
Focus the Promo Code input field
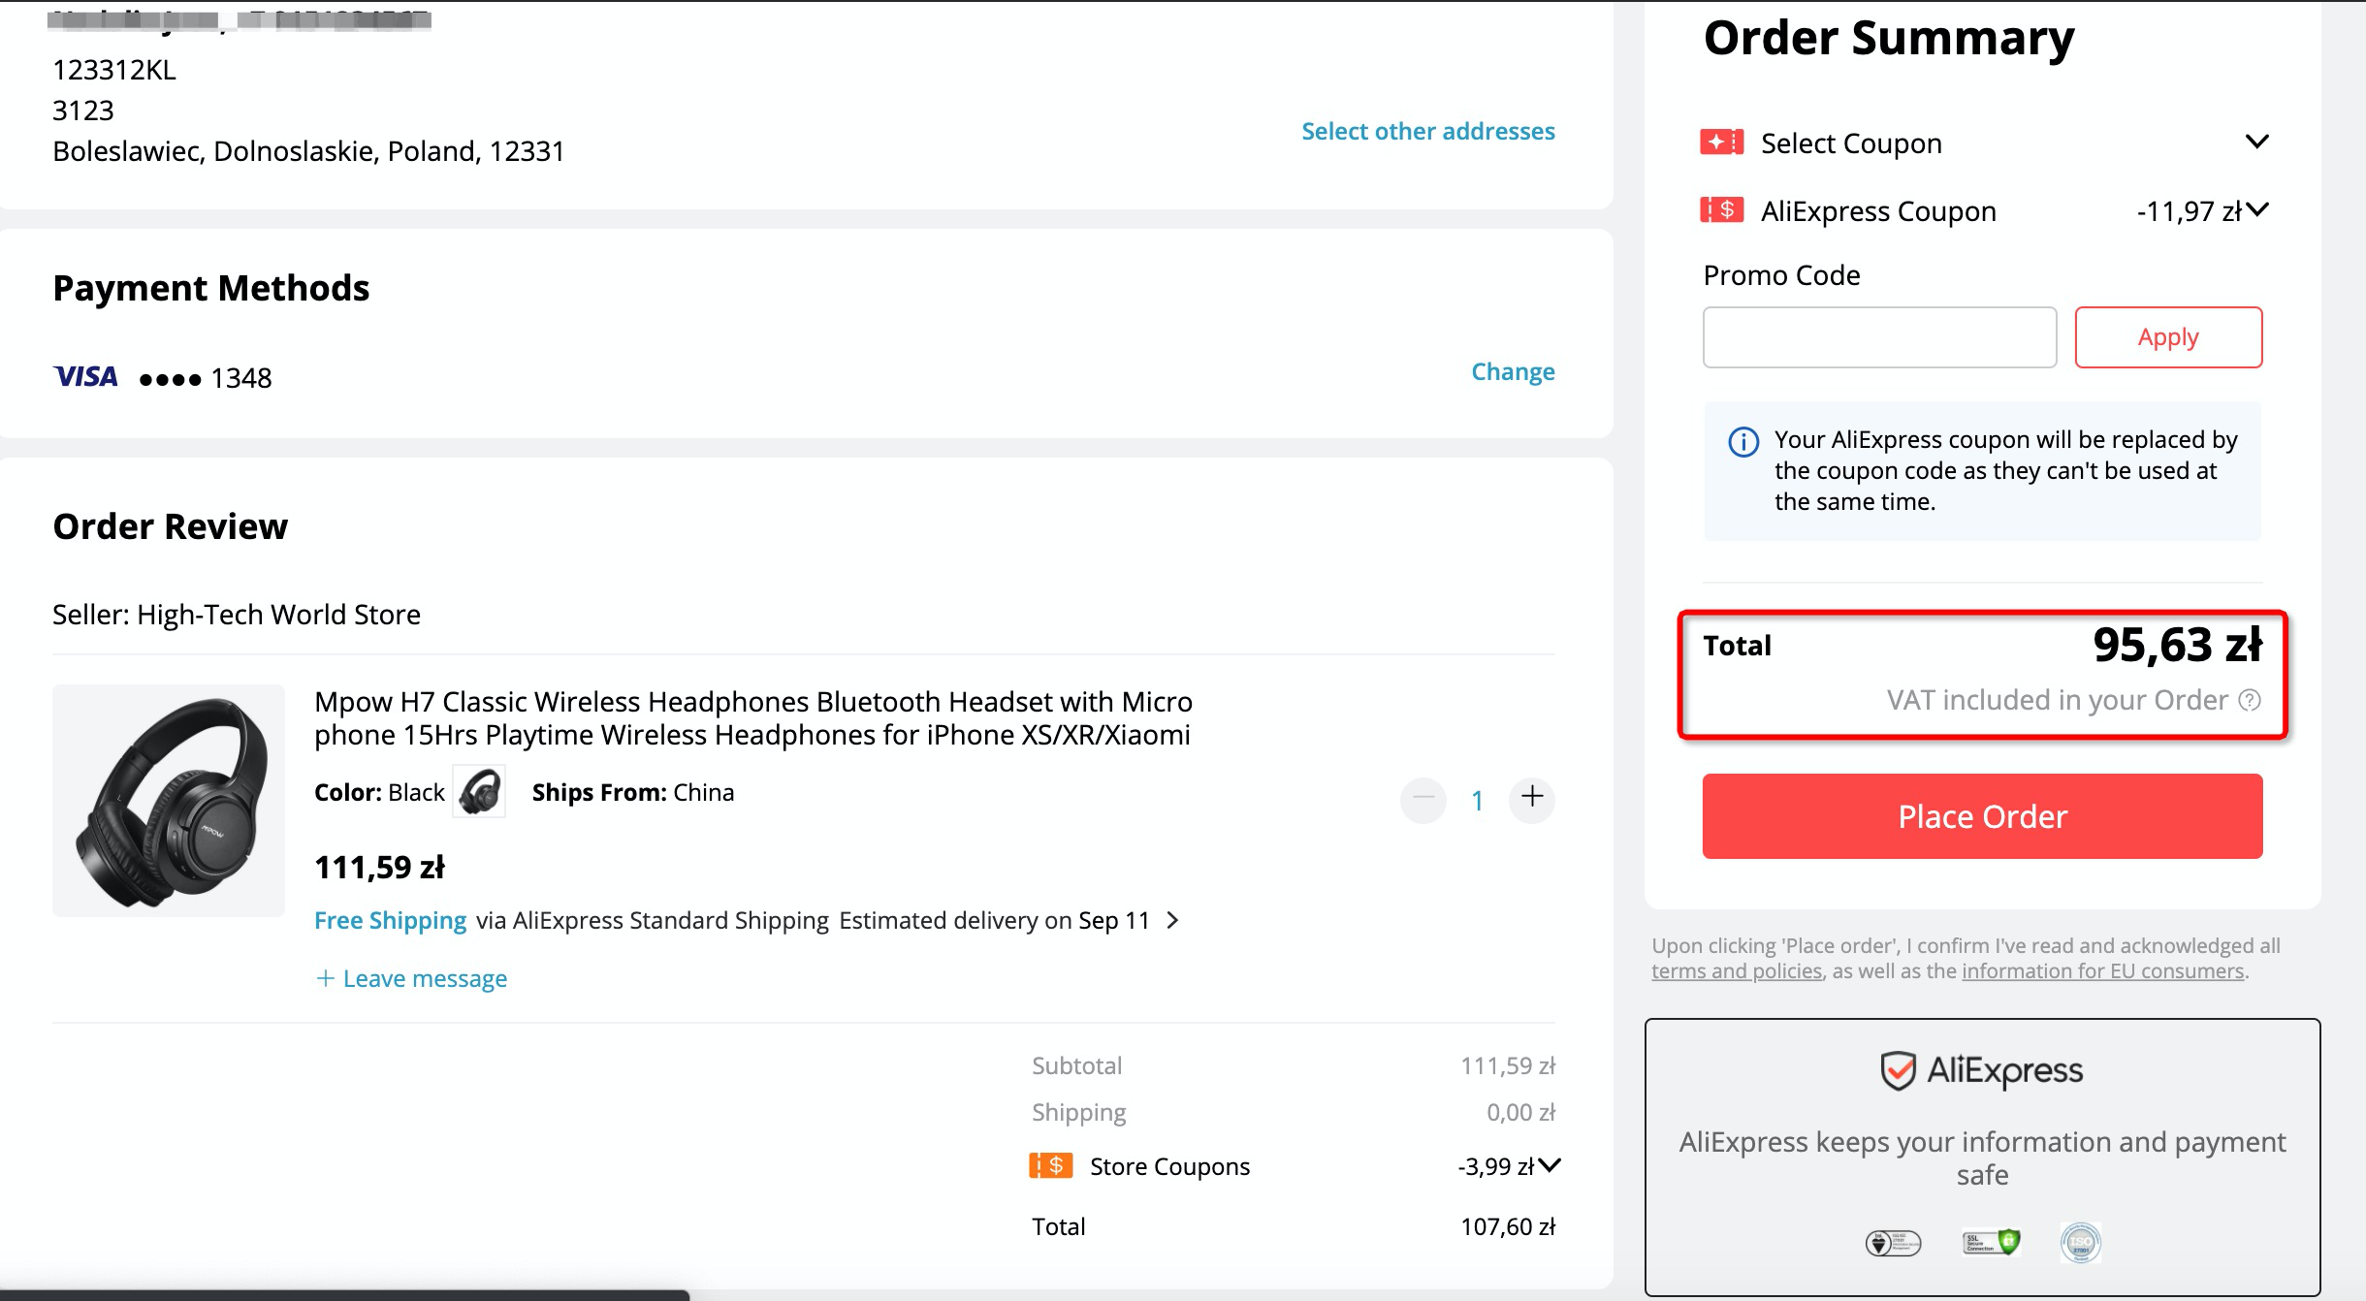click(x=1879, y=337)
